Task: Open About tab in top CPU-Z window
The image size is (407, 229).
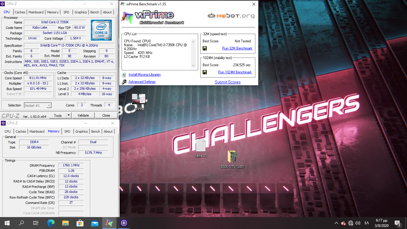Action: [x=107, y=12]
